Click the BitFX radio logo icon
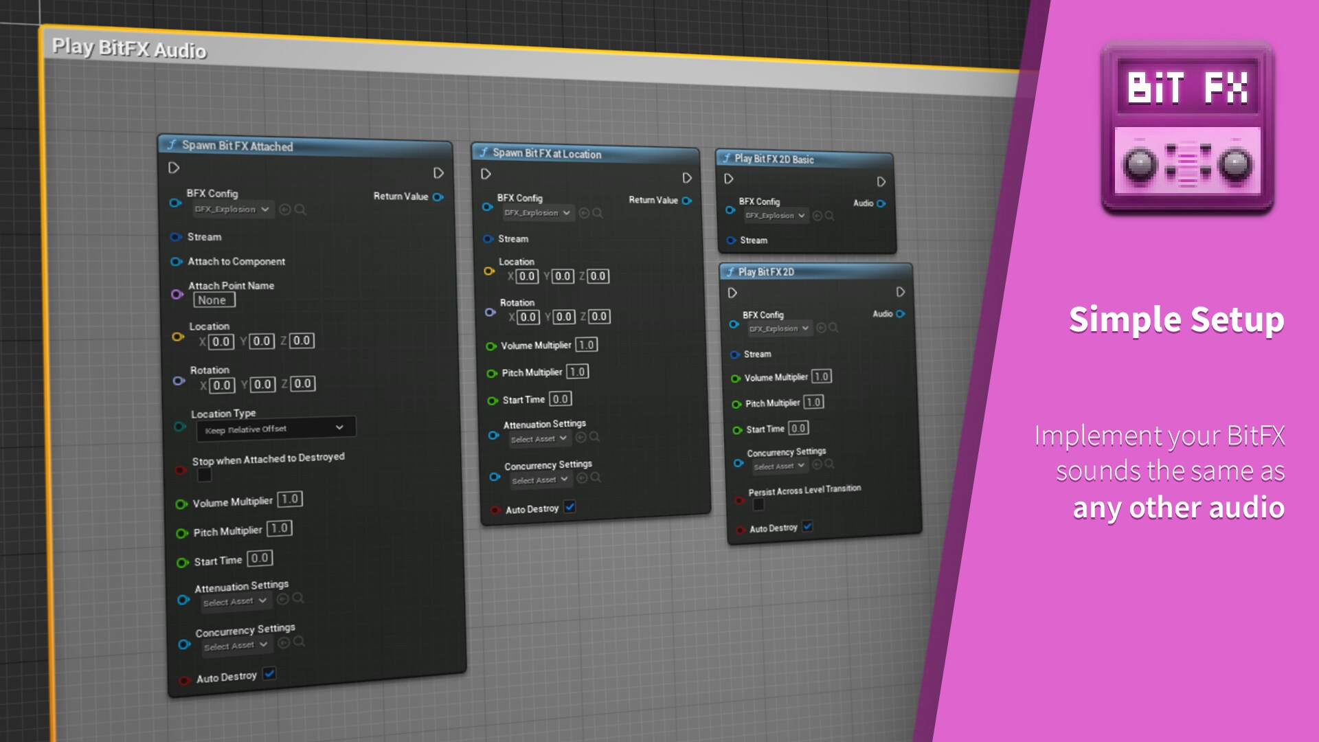1319x742 pixels. coord(1187,127)
